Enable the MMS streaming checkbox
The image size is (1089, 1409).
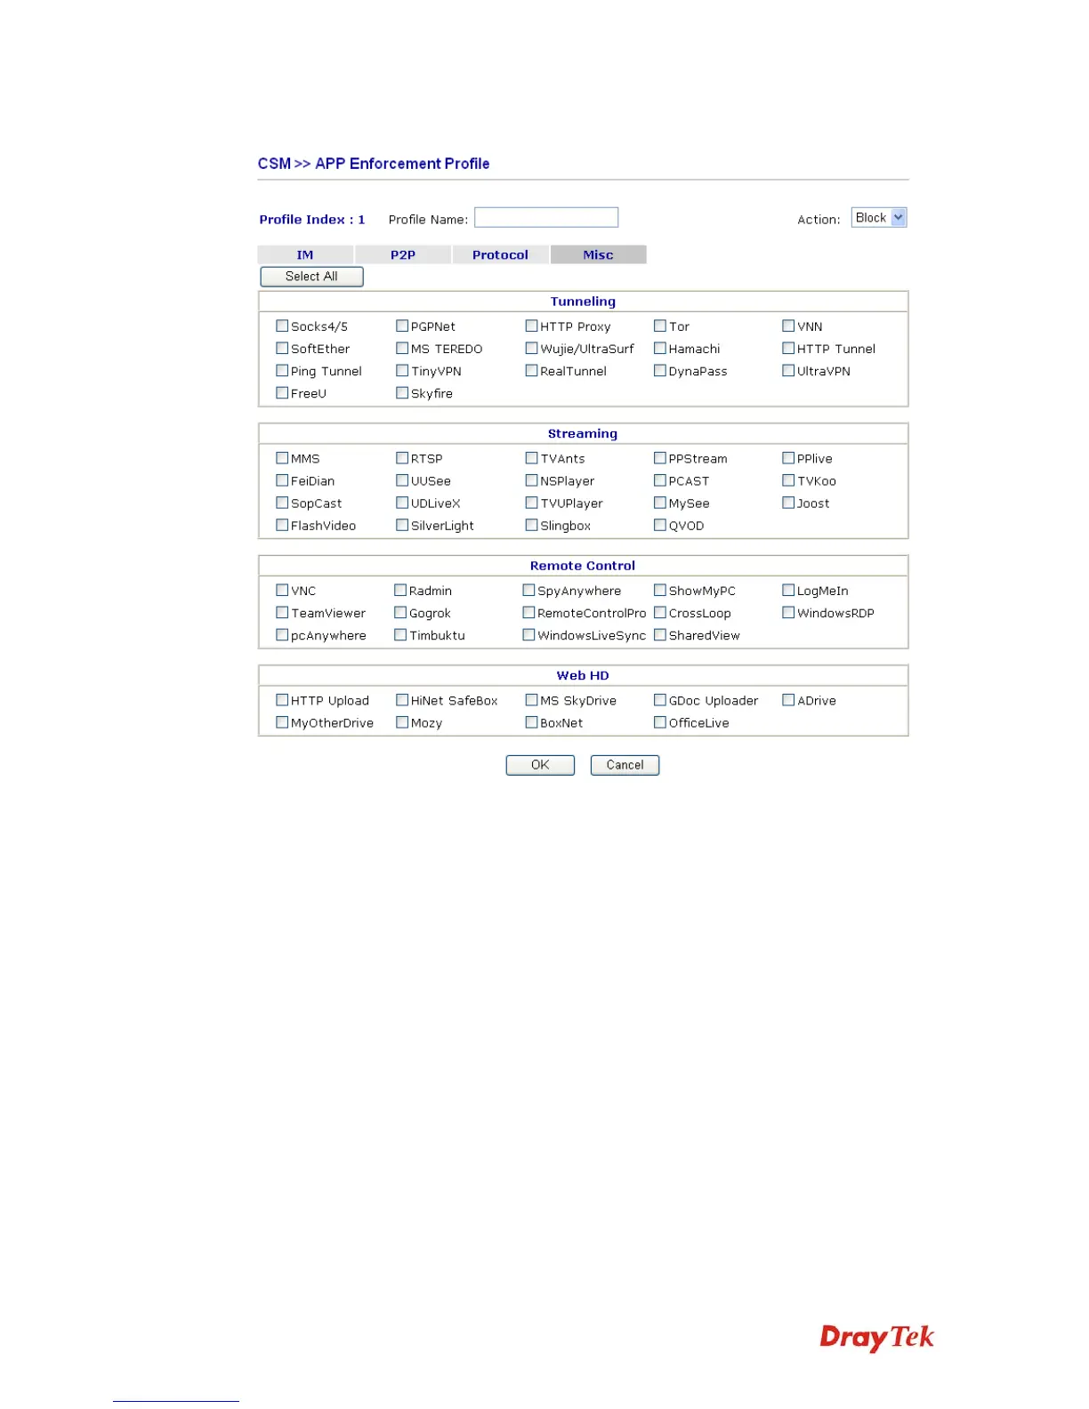tap(282, 458)
